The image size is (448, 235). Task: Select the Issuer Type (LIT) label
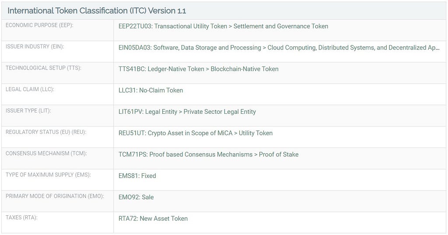28,111
